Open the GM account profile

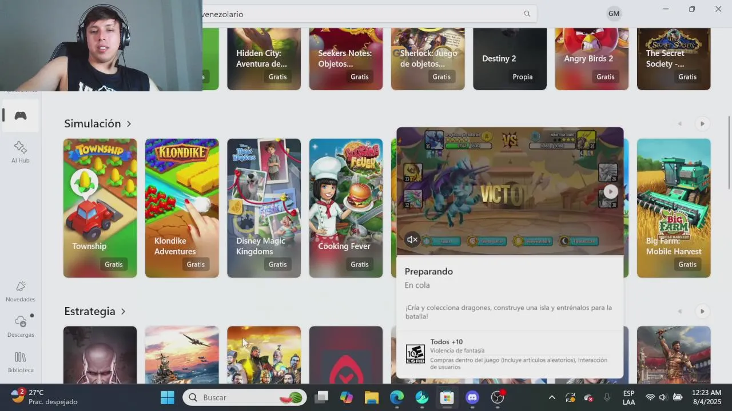click(x=614, y=13)
